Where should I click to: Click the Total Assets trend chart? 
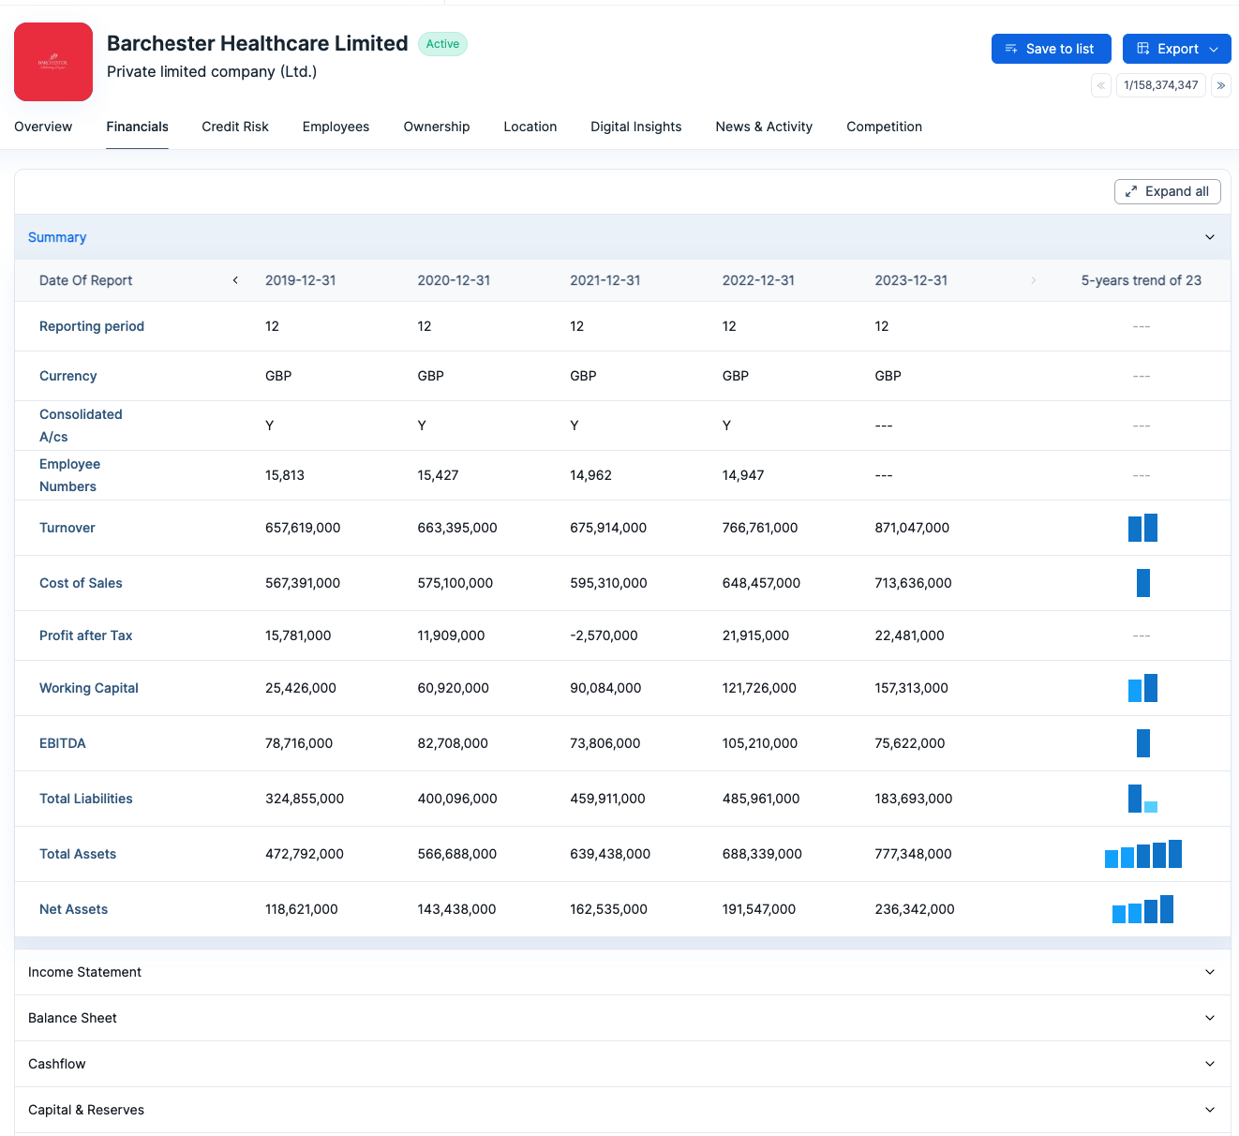click(1142, 854)
